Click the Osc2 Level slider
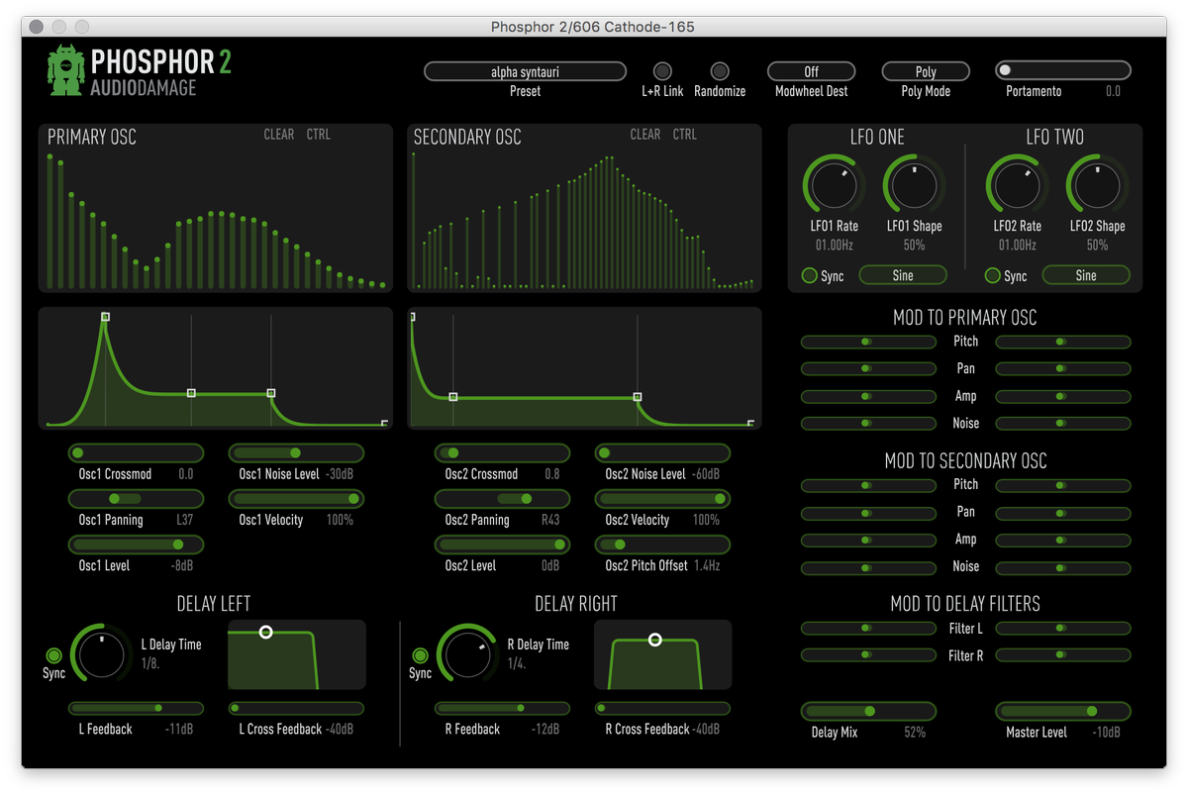The height and width of the screenshot is (795, 1188). pyautogui.click(x=502, y=545)
